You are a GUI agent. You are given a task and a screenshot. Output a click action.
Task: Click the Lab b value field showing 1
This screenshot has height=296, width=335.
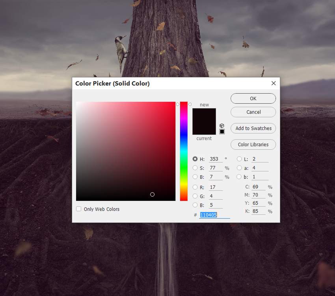point(260,176)
